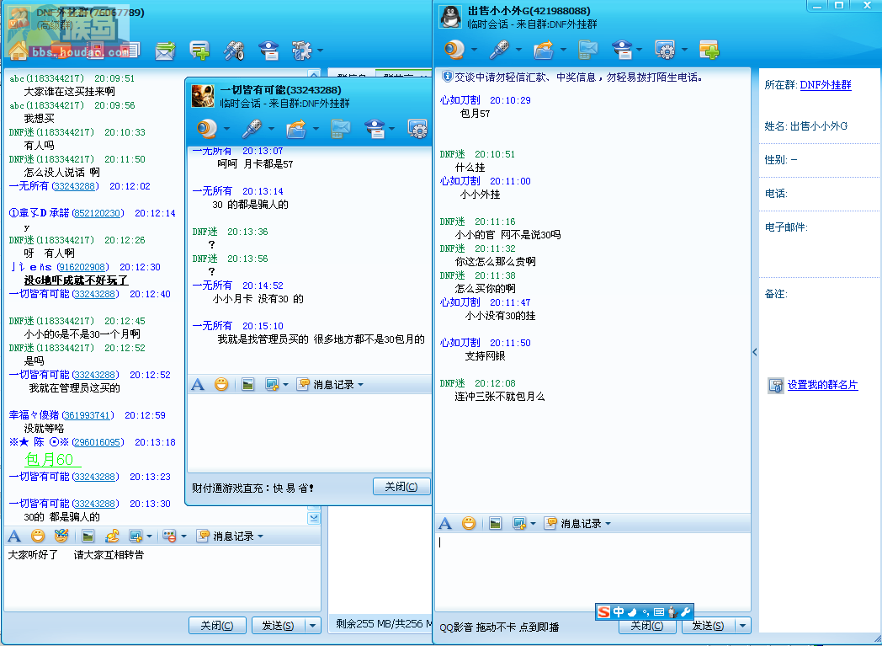The height and width of the screenshot is (646, 882).
Task: Click 发送(S) in 出售小小外G chat
Action: 708,625
